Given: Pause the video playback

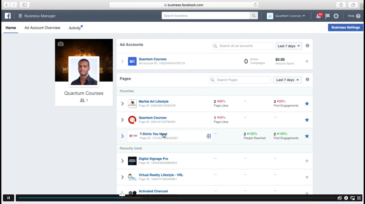Looking at the screenshot, I should pyautogui.click(x=9, y=198).
